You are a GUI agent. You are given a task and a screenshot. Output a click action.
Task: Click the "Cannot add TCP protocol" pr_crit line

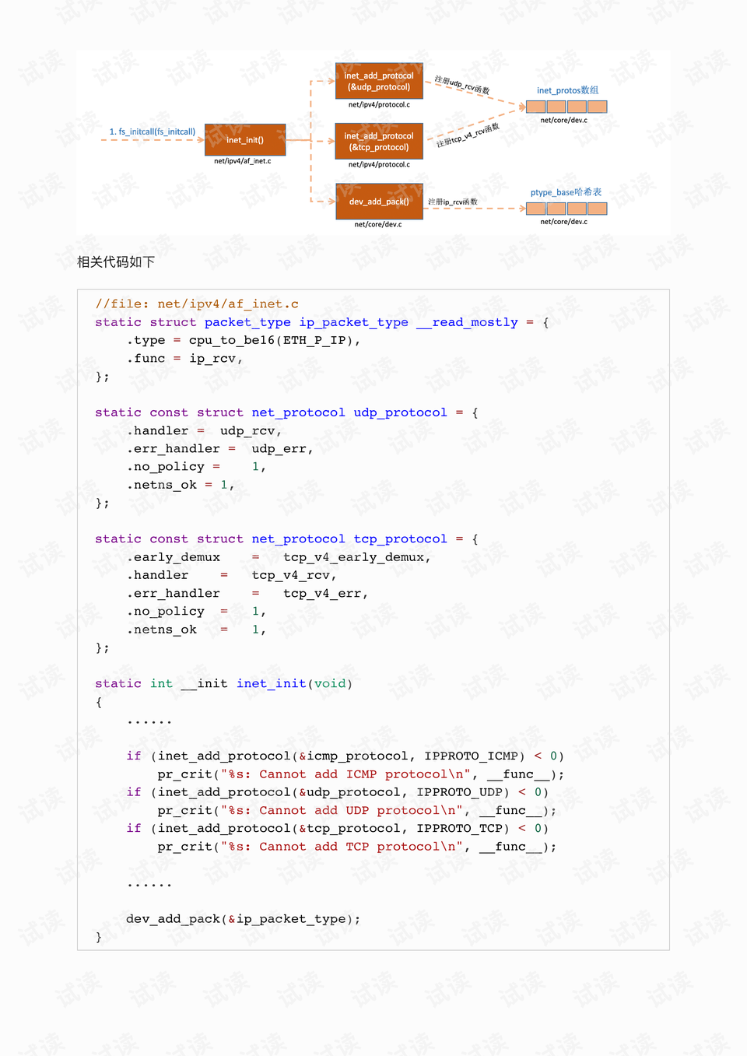tap(357, 847)
